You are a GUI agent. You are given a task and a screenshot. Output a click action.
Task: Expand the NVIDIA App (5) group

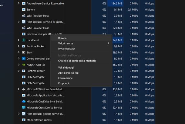(18, 65)
